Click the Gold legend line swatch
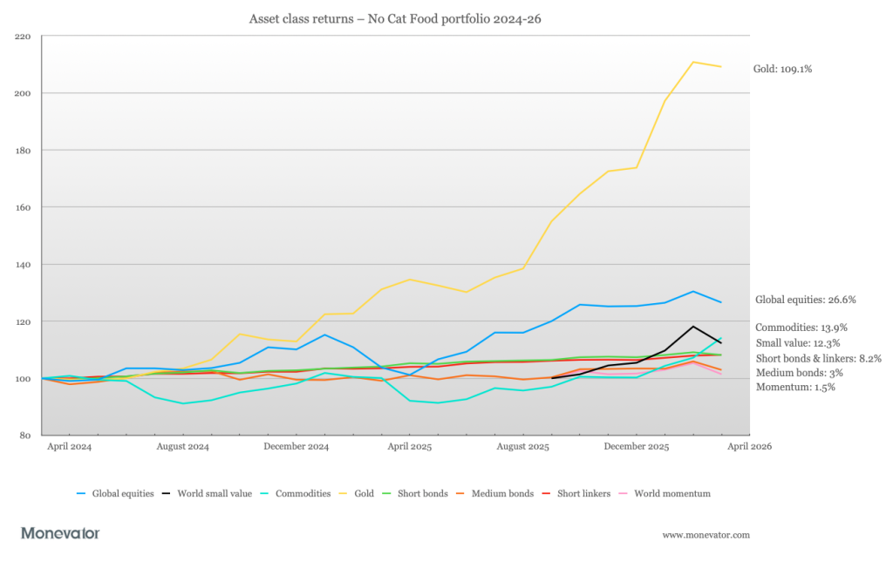The image size is (893, 561). pos(343,494)
